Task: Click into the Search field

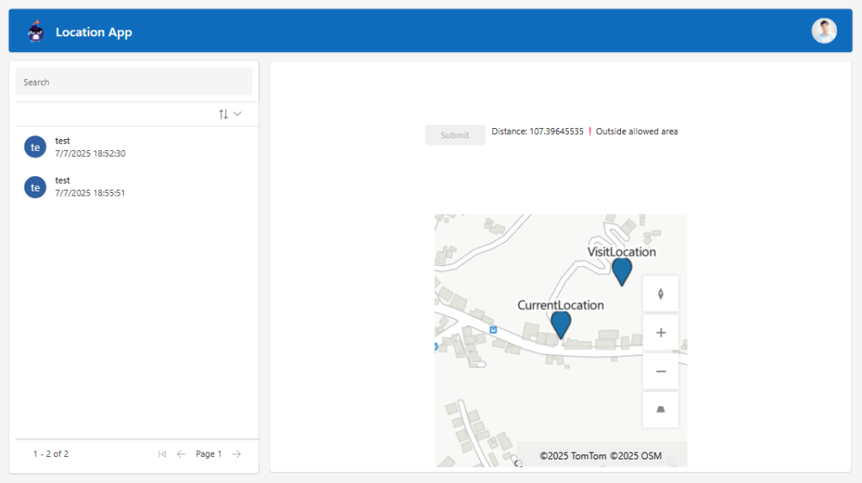Action: point(133,82)
